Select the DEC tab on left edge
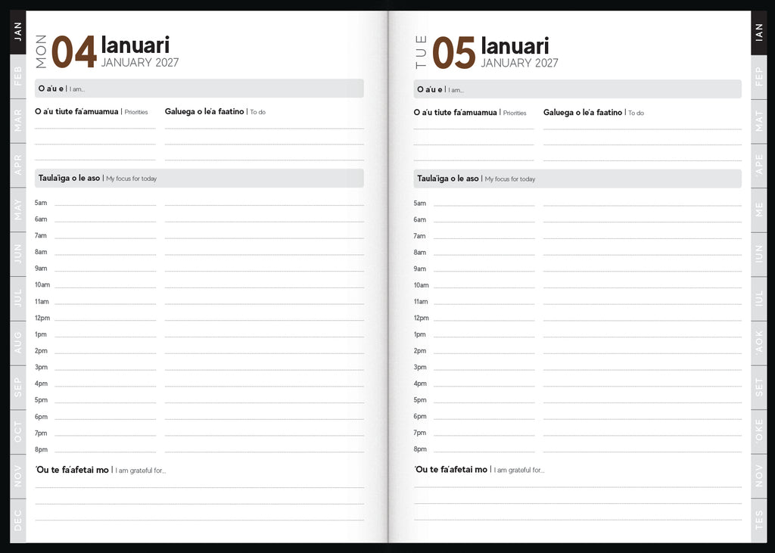Viewport: 775px width, 553px height. tap(18, 520)
